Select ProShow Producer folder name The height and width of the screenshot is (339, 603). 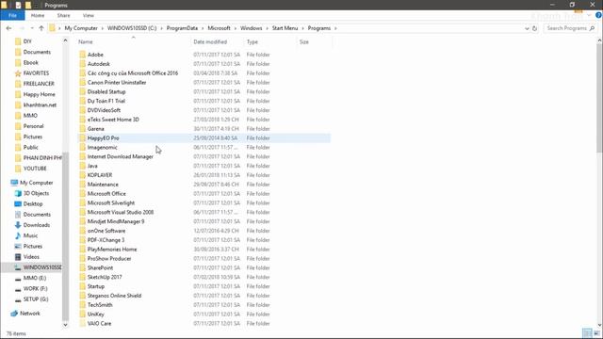(x=109, y=259)
